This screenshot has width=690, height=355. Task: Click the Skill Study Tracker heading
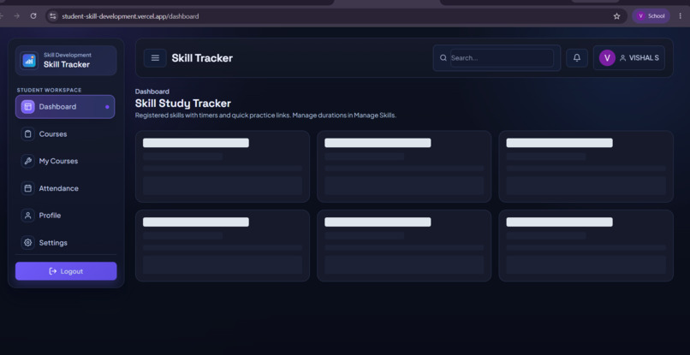(x=183, y=104)
